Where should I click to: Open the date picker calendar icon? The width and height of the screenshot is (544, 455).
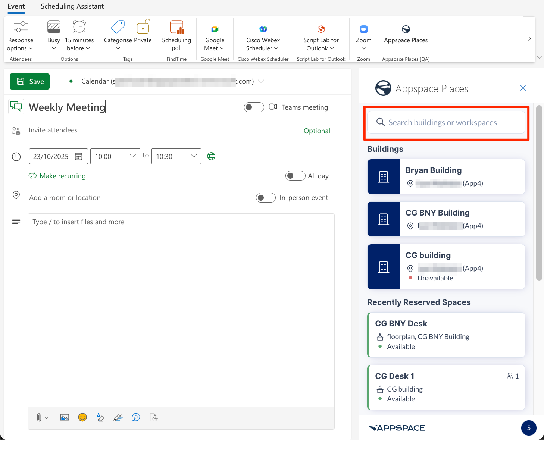click(x=79, y=156)
